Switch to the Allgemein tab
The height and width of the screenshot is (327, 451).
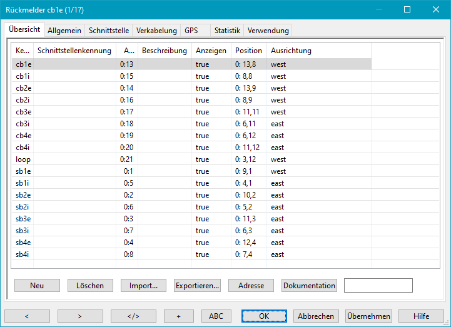[64, 30]
